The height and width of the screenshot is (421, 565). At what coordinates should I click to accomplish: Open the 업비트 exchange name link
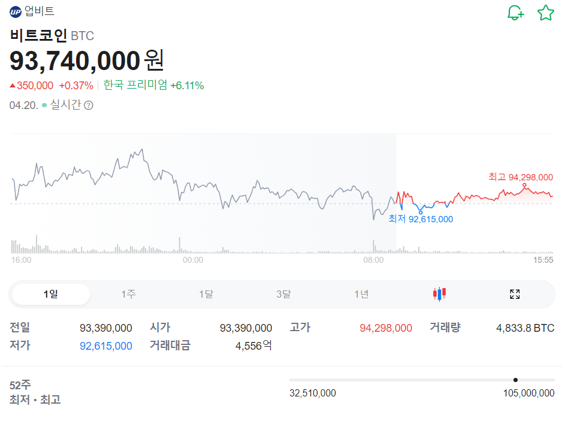[x=40, y=11]
